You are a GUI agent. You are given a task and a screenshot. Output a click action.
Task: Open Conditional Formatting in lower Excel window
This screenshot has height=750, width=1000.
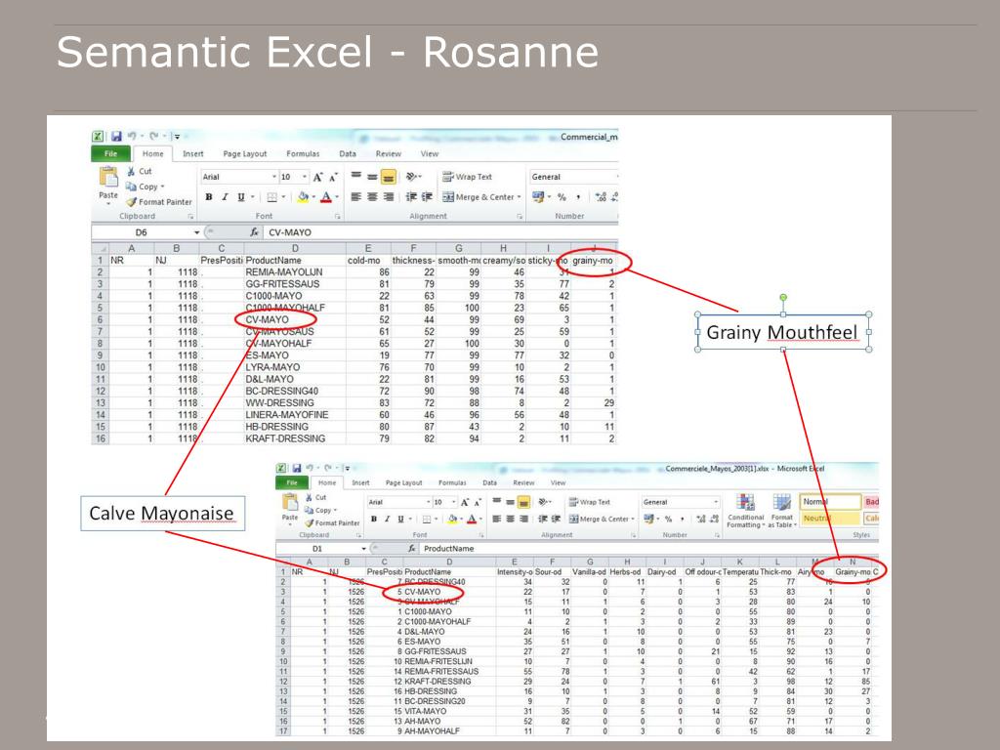[x=745, y=512]
